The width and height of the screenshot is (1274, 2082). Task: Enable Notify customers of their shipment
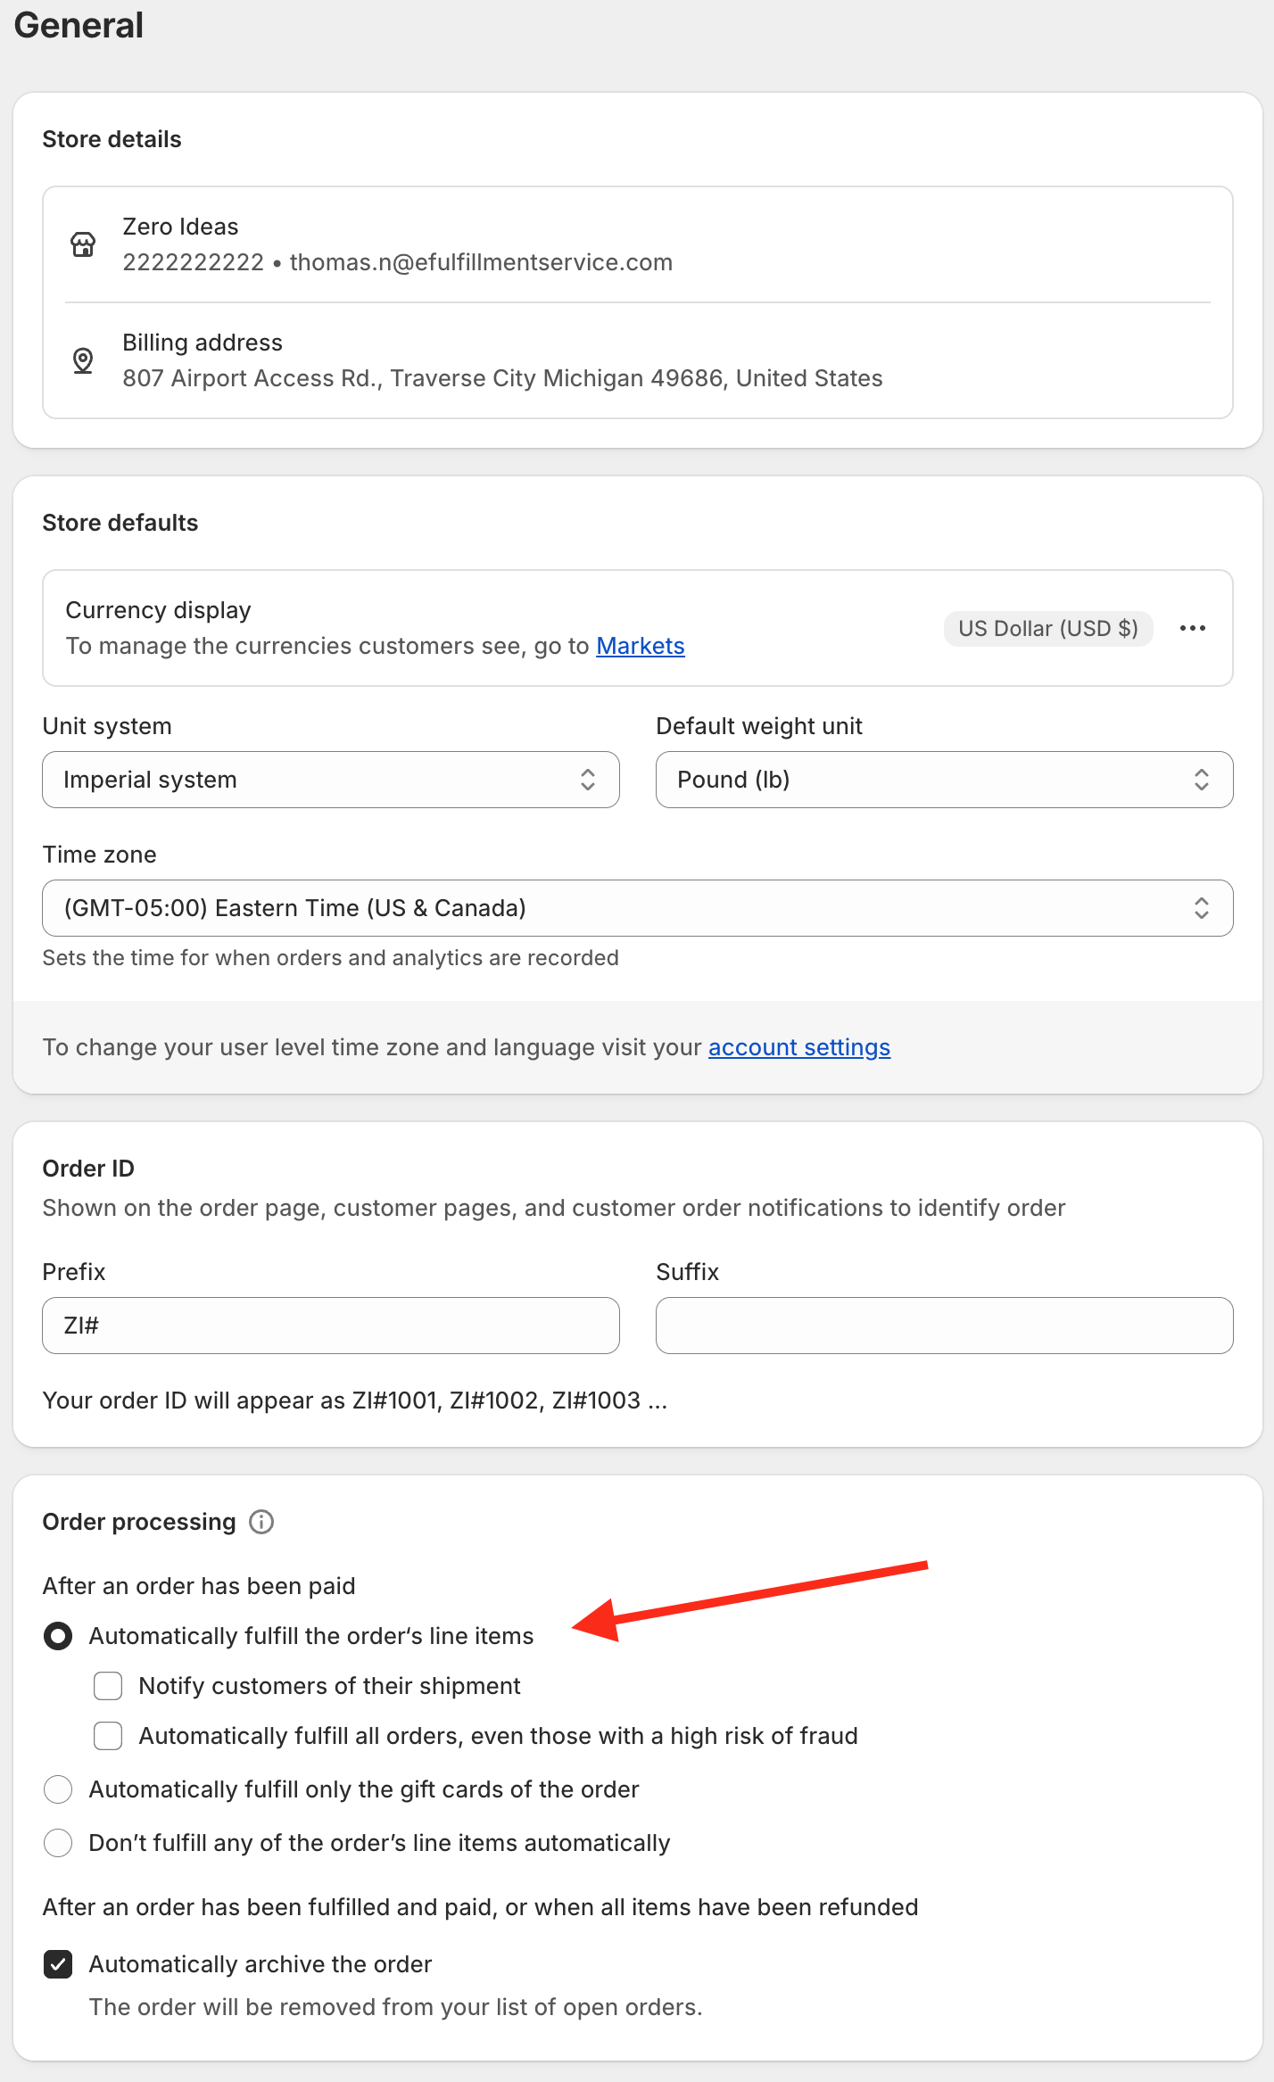coord(108,1686)
